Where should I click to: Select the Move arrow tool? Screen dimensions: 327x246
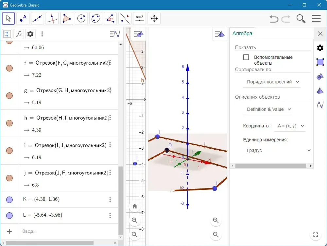pyautogui.click(x=9, y=18)
